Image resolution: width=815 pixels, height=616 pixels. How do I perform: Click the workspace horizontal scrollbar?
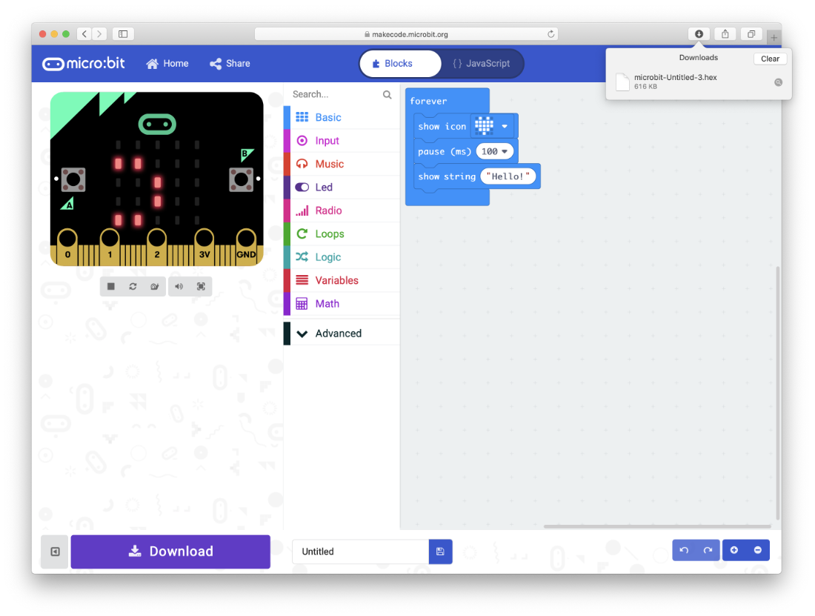tap(657, 526)
